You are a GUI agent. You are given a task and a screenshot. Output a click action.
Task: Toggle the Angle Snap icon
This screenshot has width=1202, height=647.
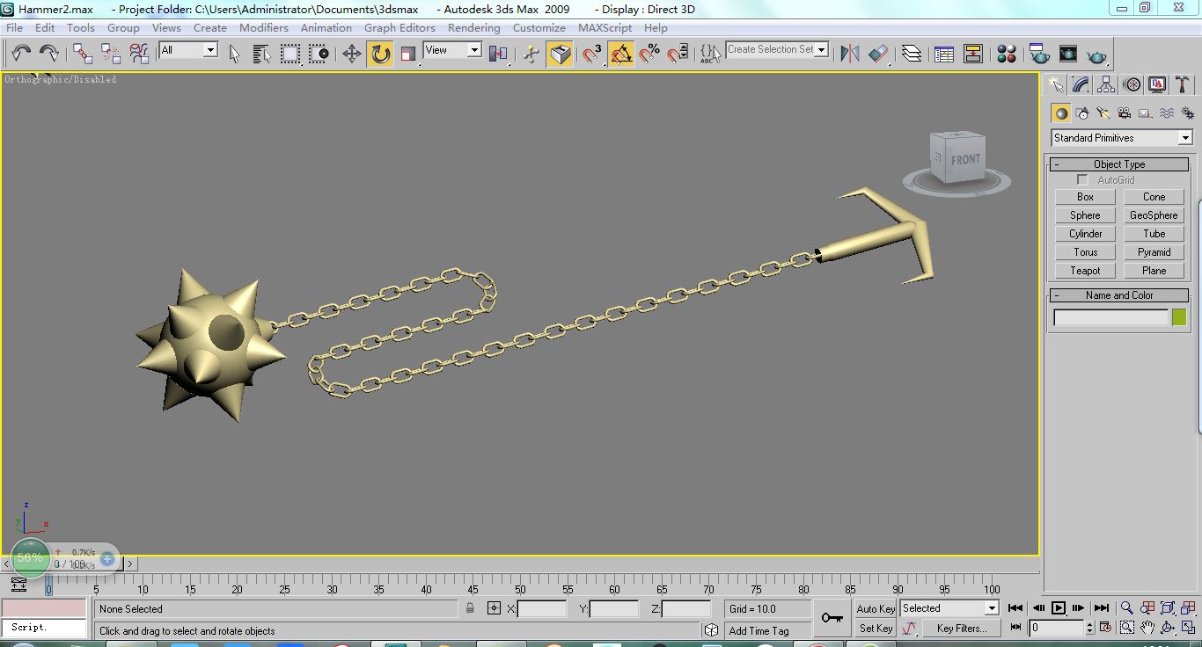coord(621,54)
